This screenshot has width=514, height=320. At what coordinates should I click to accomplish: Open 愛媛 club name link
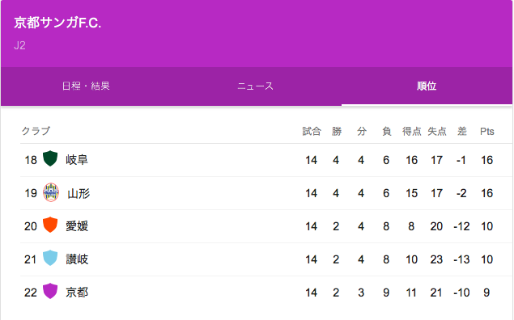[77, 226]
